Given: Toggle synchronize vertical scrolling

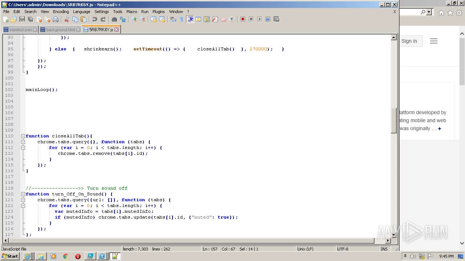Looking at the screenshot, I should pos(154,19).
